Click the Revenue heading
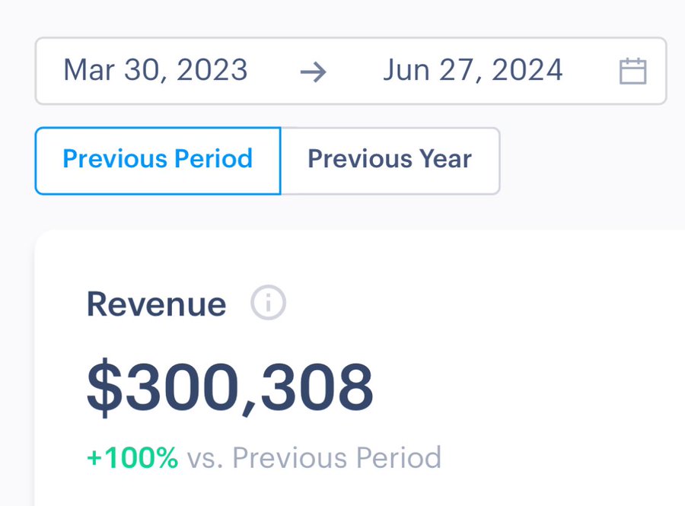The height and width of the screenshot is (506, 685). tap(156, 304)
